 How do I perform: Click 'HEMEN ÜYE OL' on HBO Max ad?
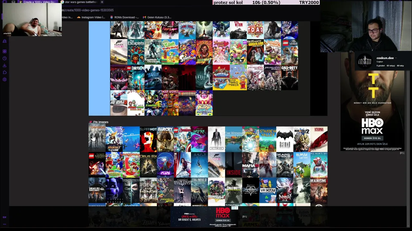(372, 138)
